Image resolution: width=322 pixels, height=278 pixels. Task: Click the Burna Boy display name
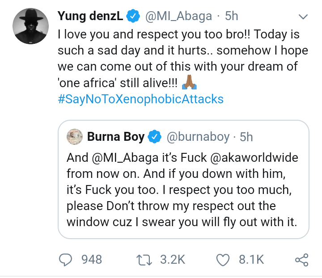pyautogui.click(x=116, y=137)
